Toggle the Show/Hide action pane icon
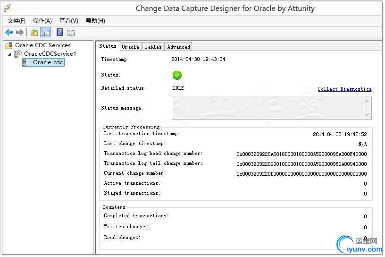The image size is (385, 257). click(x=71, y=33)
